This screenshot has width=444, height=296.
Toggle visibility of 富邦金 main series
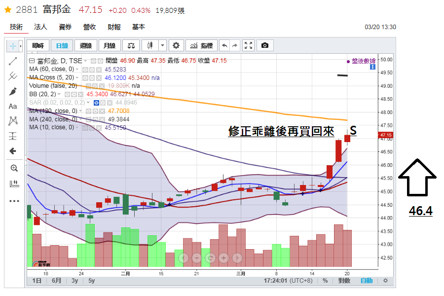pos(93,61)
